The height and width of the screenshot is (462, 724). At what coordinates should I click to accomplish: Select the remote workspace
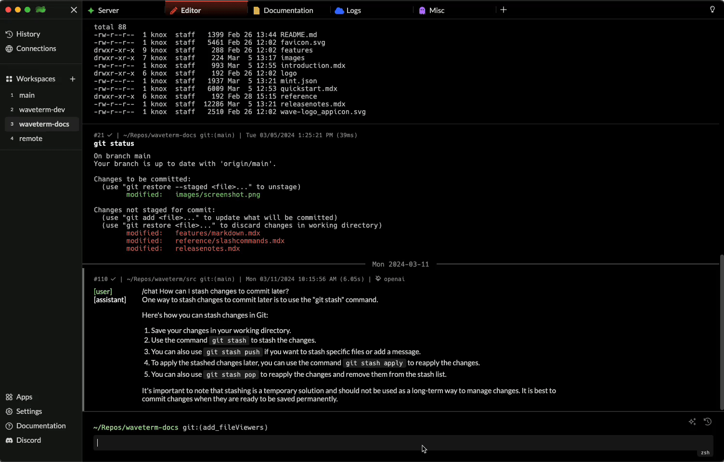click(x=31, y=139)
